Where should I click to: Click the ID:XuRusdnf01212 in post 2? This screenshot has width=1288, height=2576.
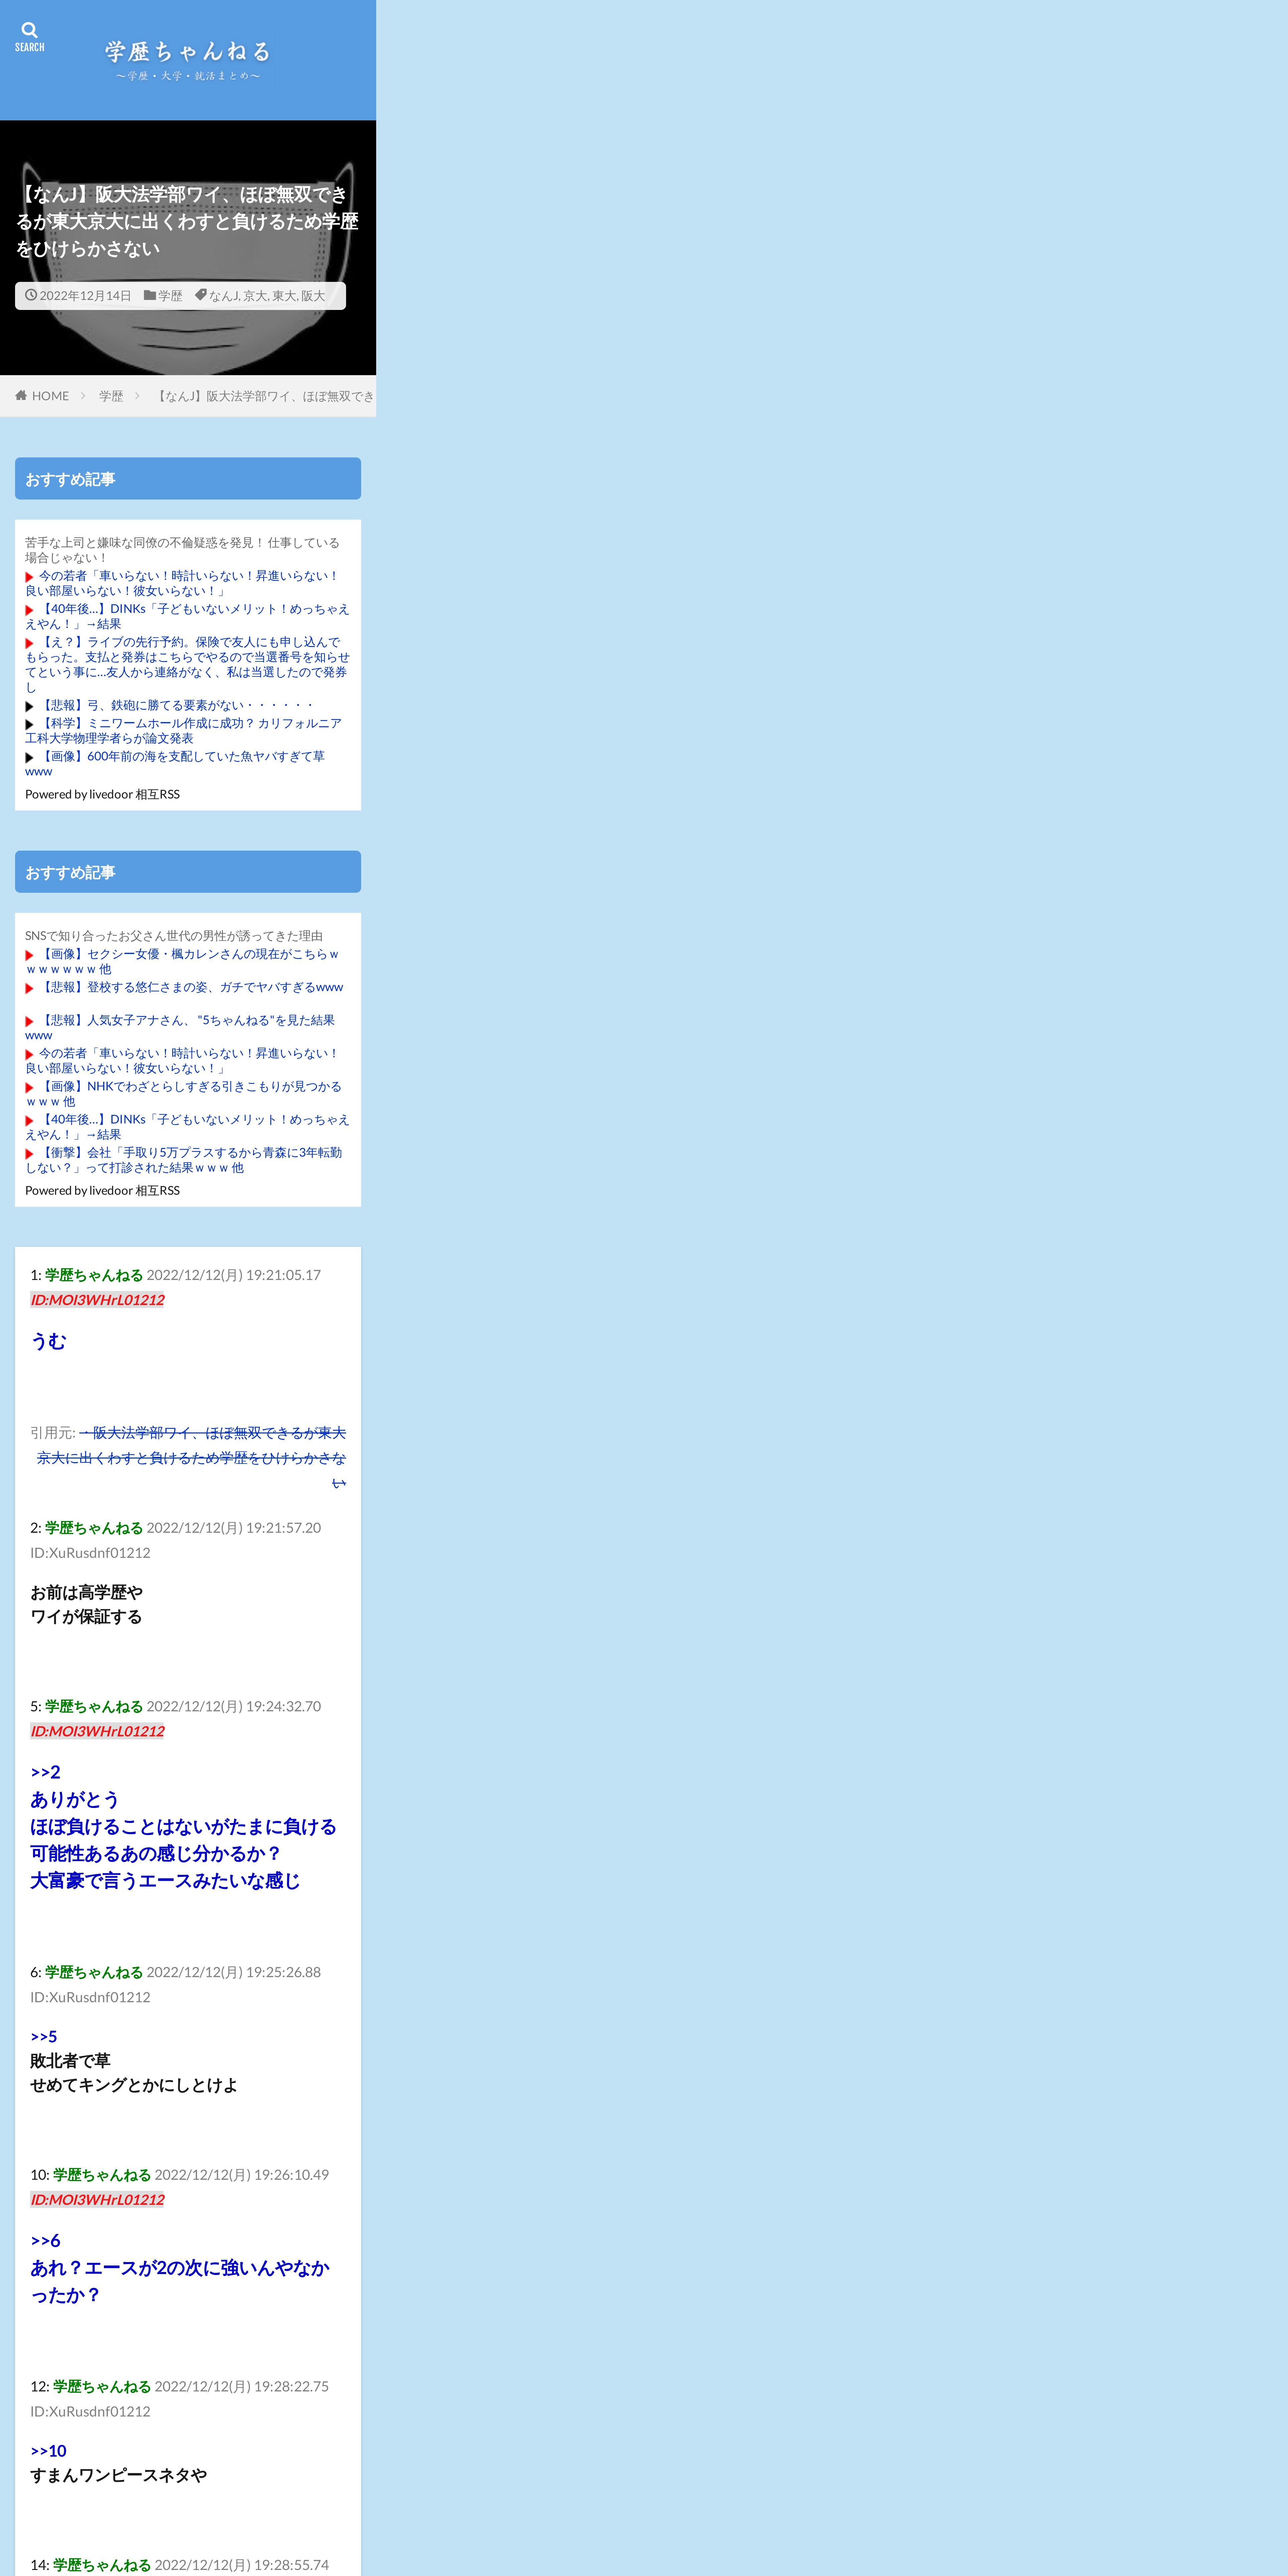coord(90,1553)
